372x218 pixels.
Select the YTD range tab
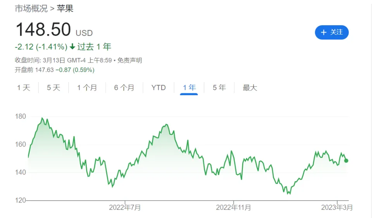(158, 88)
